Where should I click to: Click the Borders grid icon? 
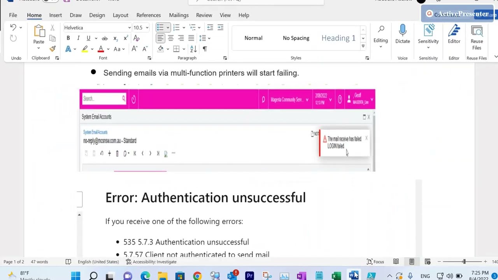pyautogui.click(x=176, y=49)
